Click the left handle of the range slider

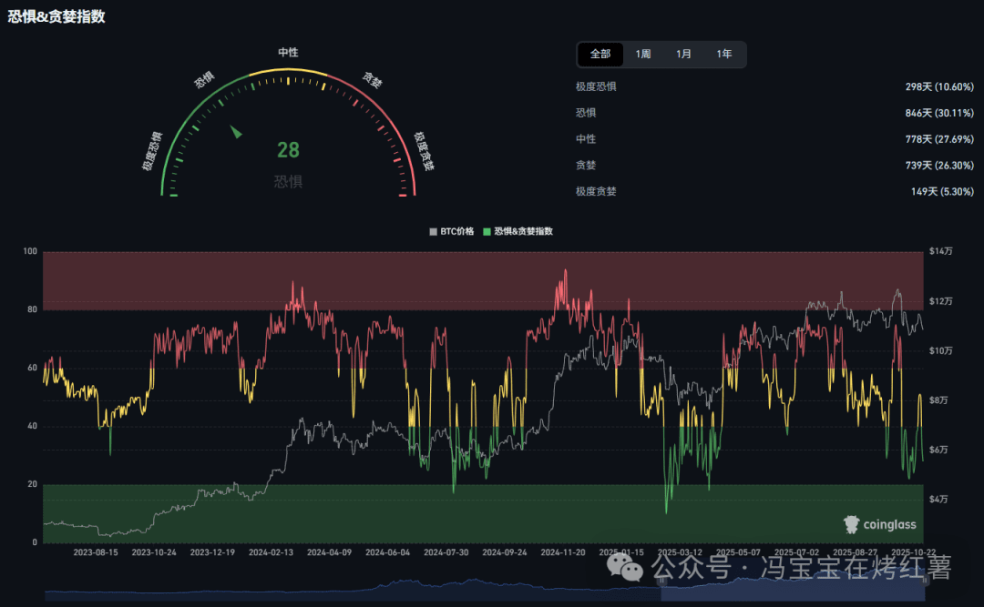pyautogui.click(x=661, y=582)
